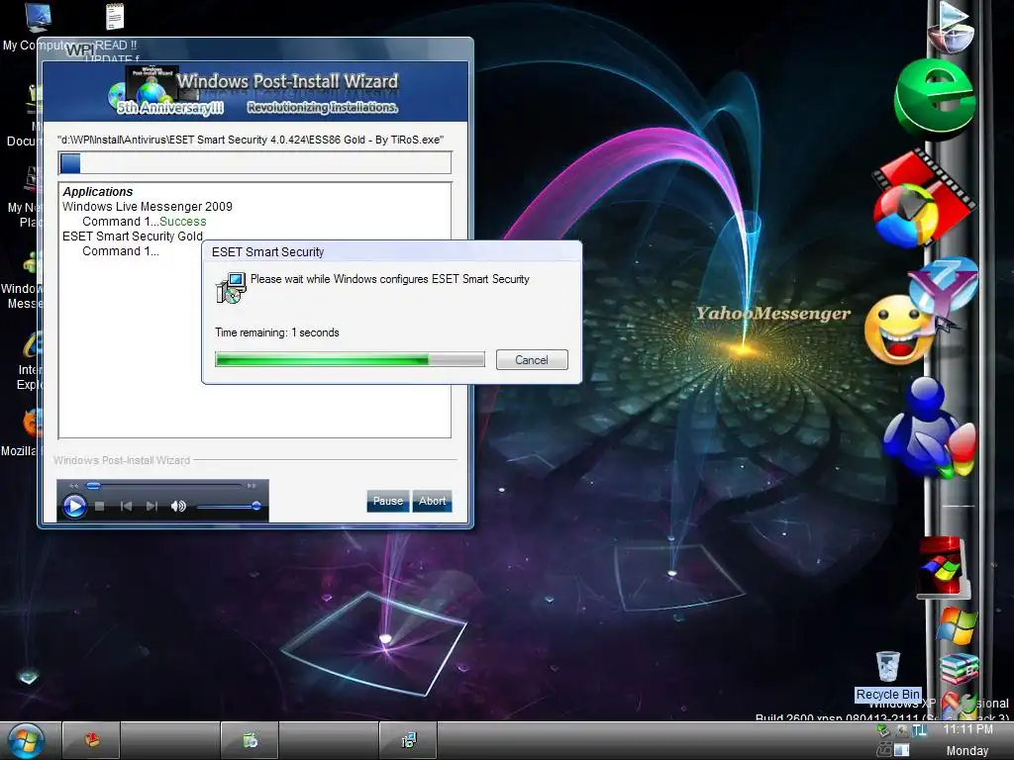Select the taskbar button with setup computer icon
Viewport: 1014px width, 760px height.
(x=408, y=740)
